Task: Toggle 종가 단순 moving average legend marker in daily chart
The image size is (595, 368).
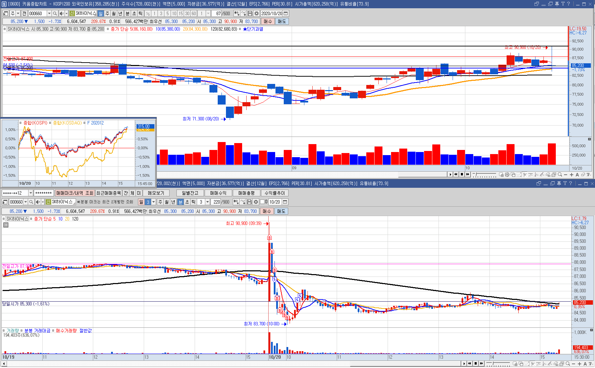Action: point(108,29)
